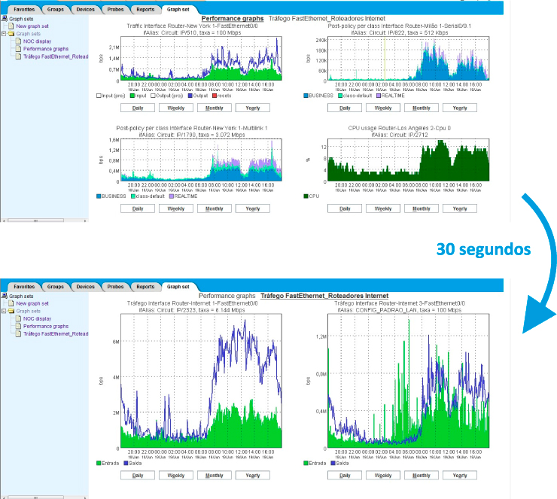Click red resets legend swatch
The image size is (557, 499).
(x=215, y=96)
